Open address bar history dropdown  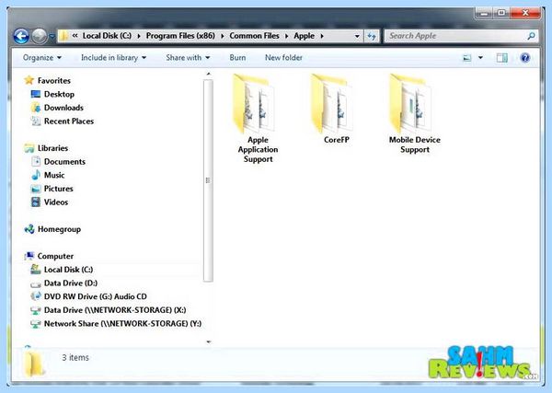click(357, 36)
